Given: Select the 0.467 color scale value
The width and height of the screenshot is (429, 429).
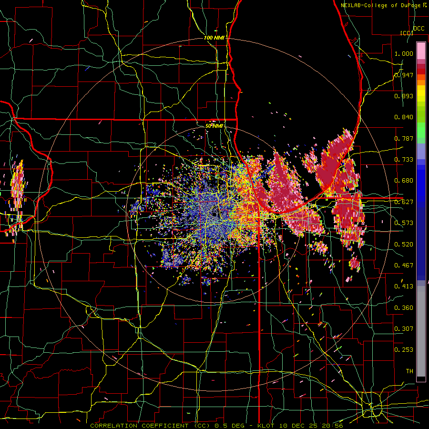Looking at the screenshot, I should coord(404,266).
